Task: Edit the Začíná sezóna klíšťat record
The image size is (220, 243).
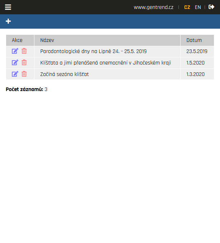Action: pos(15,74)
